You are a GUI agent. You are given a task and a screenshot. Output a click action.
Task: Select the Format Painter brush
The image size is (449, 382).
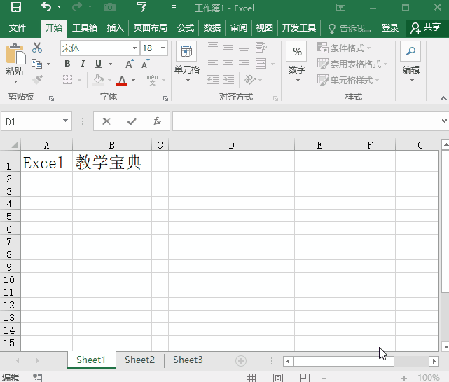[38, 80]
